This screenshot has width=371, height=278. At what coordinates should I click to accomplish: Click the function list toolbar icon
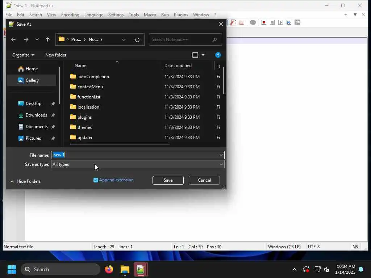tap(233, 22)
